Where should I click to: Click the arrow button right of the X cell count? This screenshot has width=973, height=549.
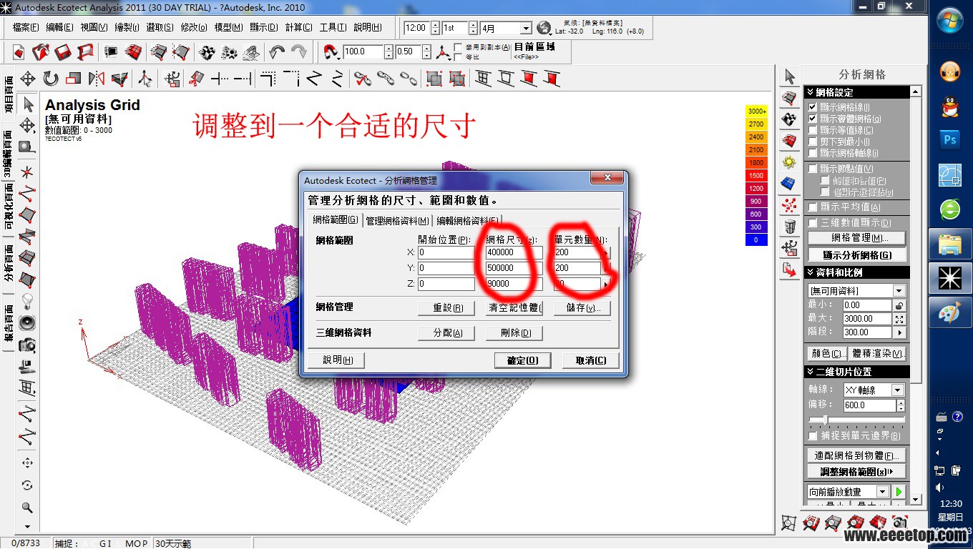[606, 253]
